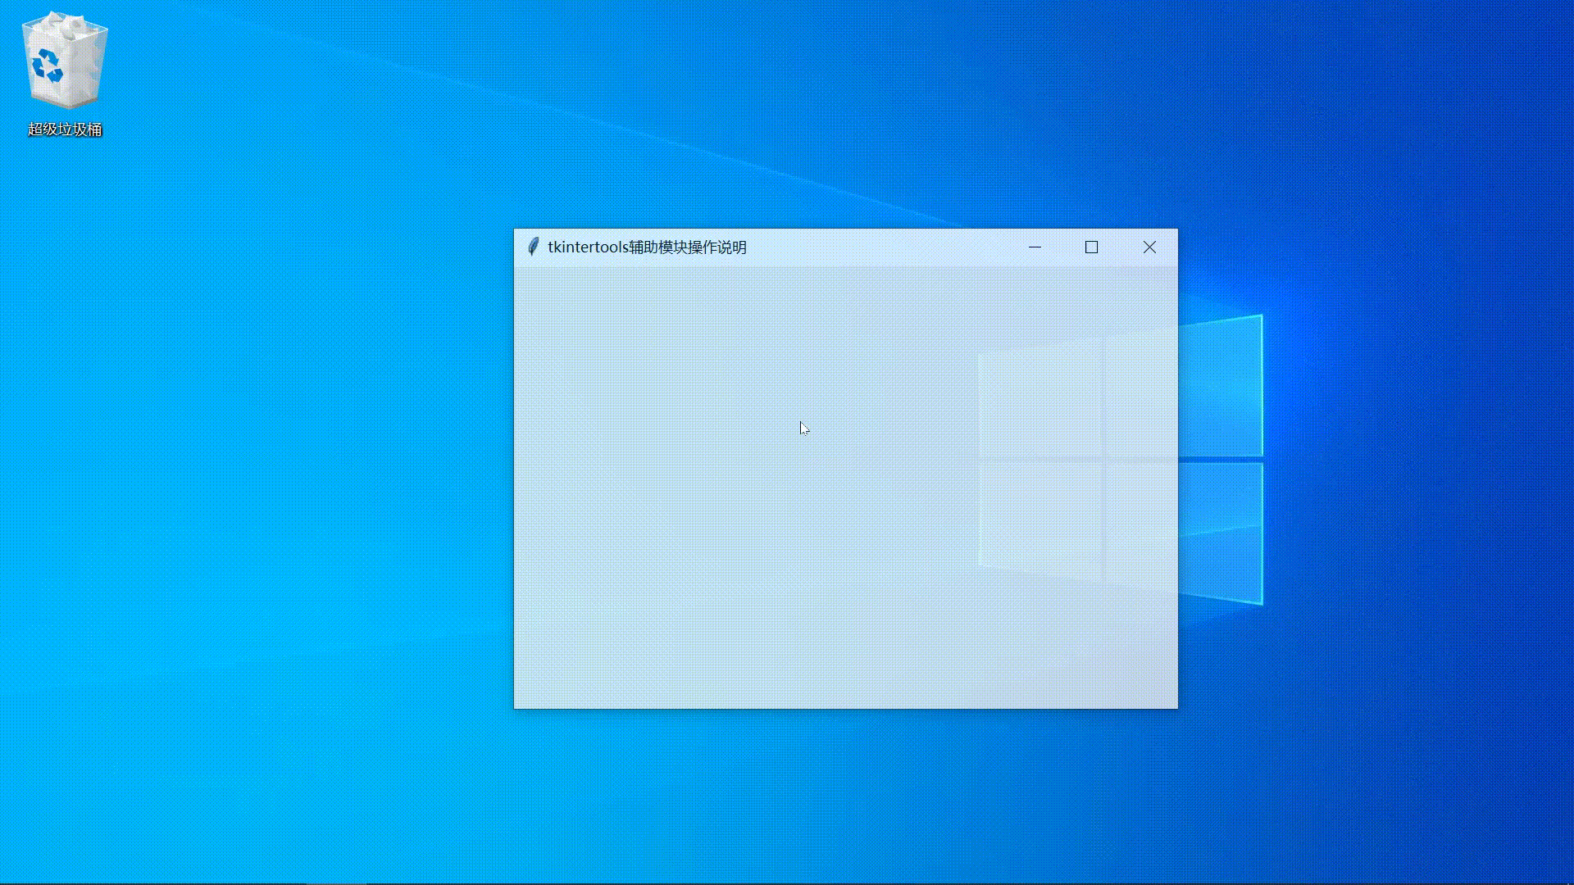Screen dimensions: 1574x885
Task: Click the tkintertools辅助模块操作说明 title text
Action: pos(647,247)
